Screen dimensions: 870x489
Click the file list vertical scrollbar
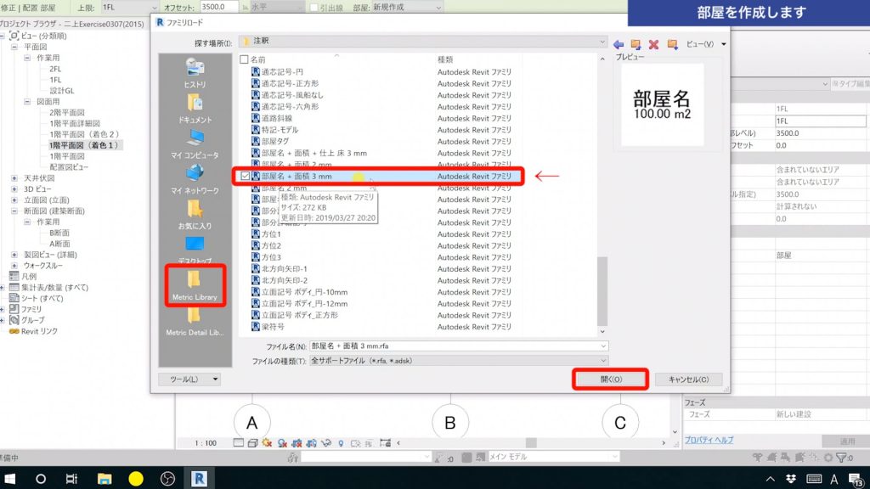603,289
